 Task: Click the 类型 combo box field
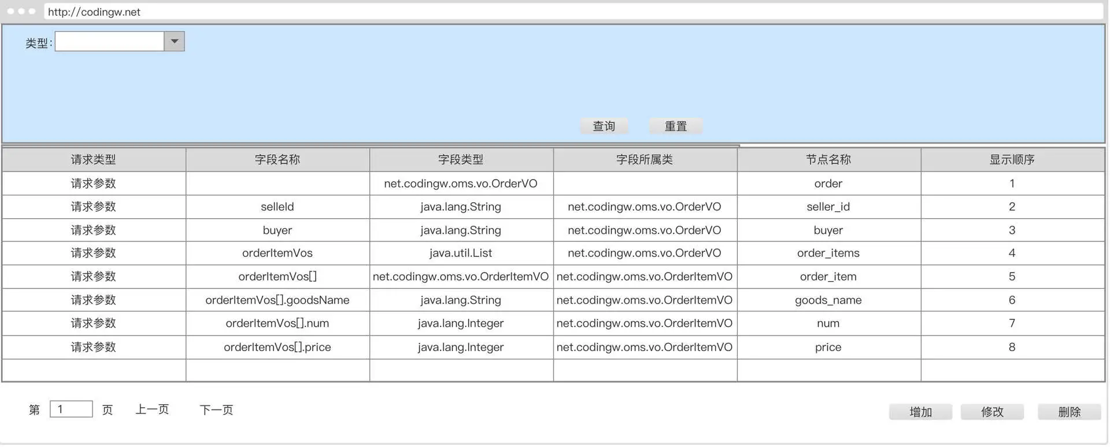pos(110,42)
